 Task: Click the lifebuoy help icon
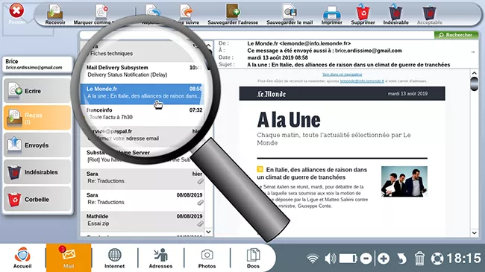click(437, 259)
